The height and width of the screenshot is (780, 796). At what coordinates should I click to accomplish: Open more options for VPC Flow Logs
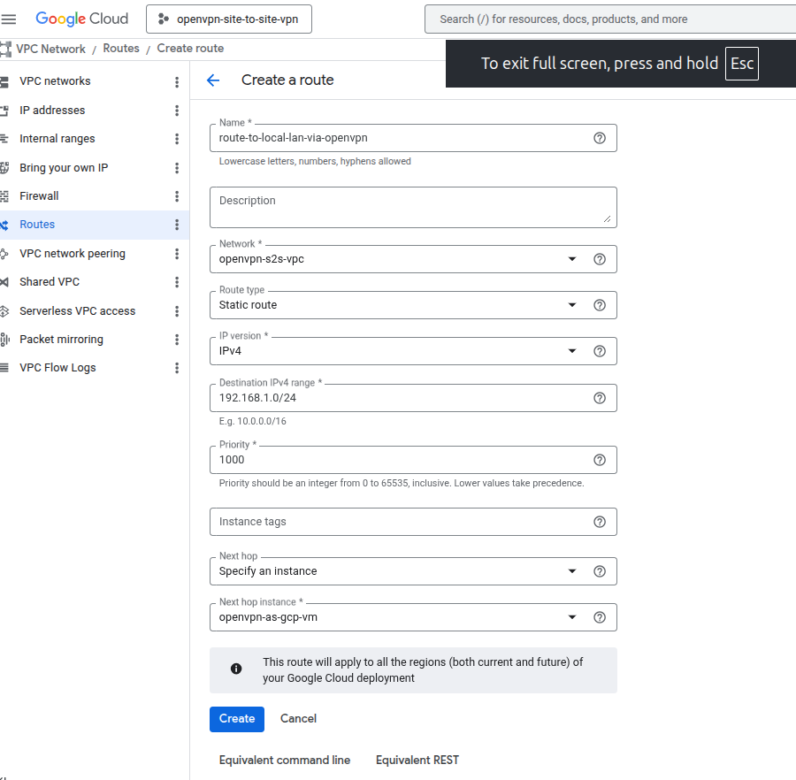pyautogui.click(x=177, y=367)
